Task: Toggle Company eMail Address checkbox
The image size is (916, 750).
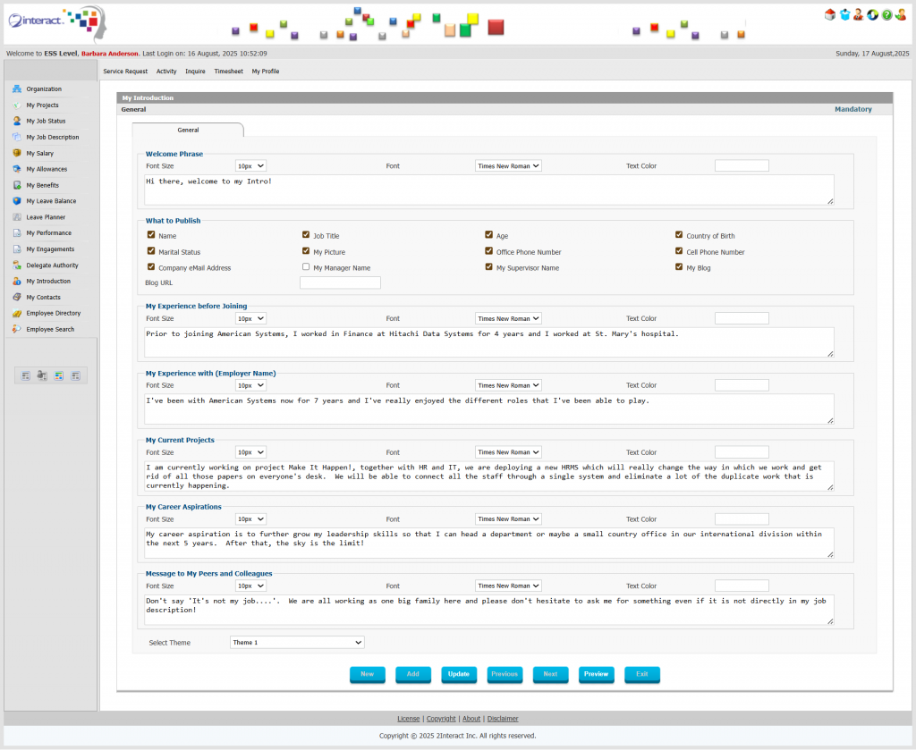Action: tap(151, 266)
